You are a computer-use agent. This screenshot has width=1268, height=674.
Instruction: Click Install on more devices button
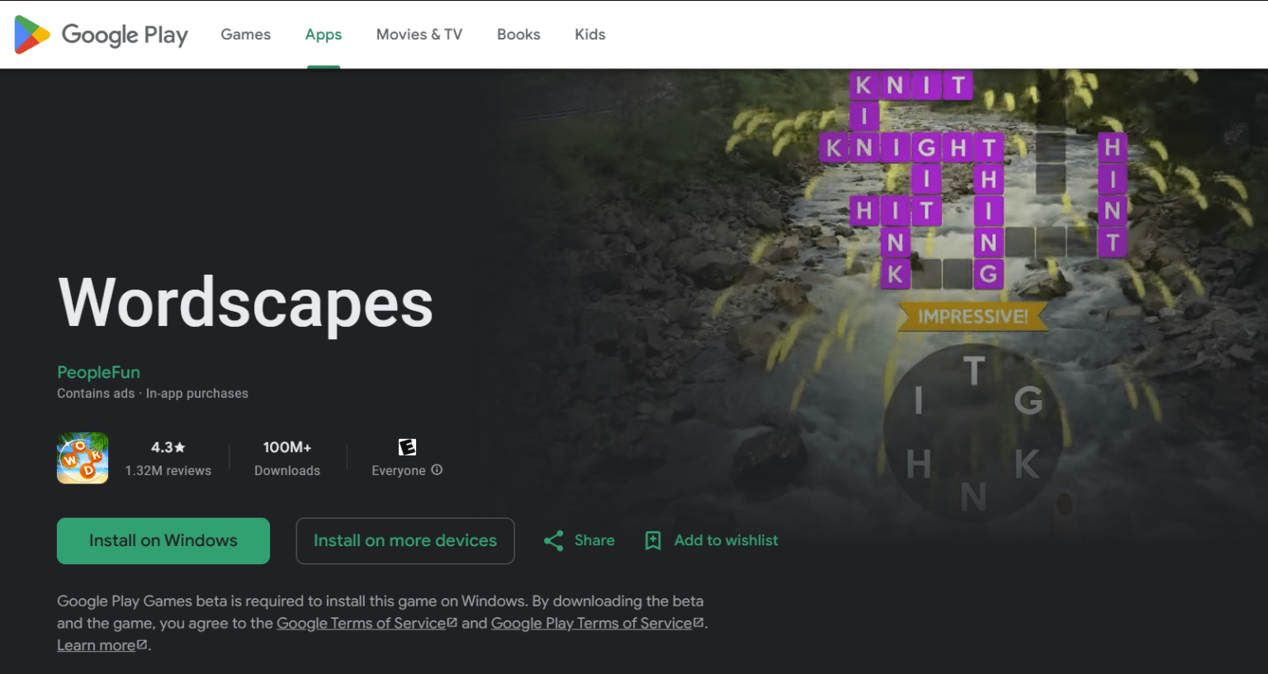point(405,541)
